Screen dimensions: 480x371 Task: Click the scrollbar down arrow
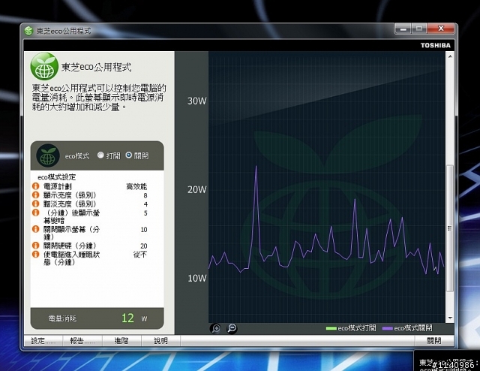pos(450,318)
